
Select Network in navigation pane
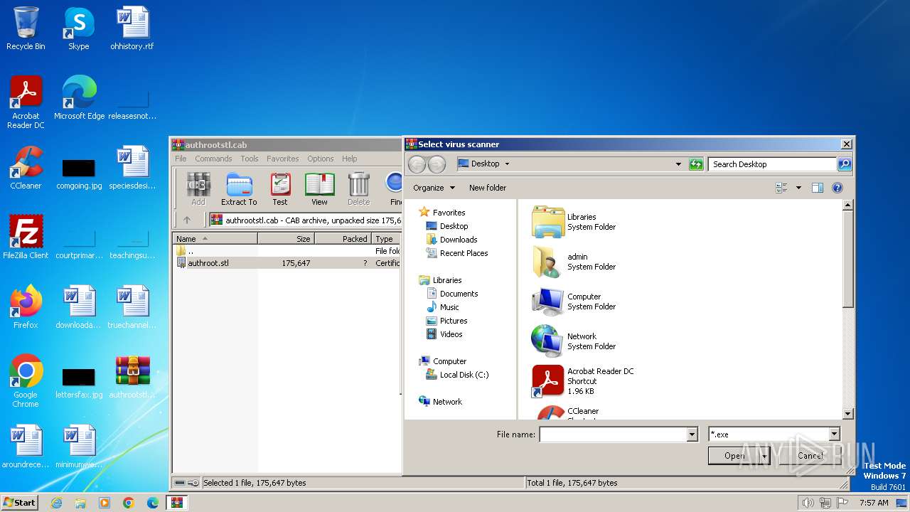point(447,402)
